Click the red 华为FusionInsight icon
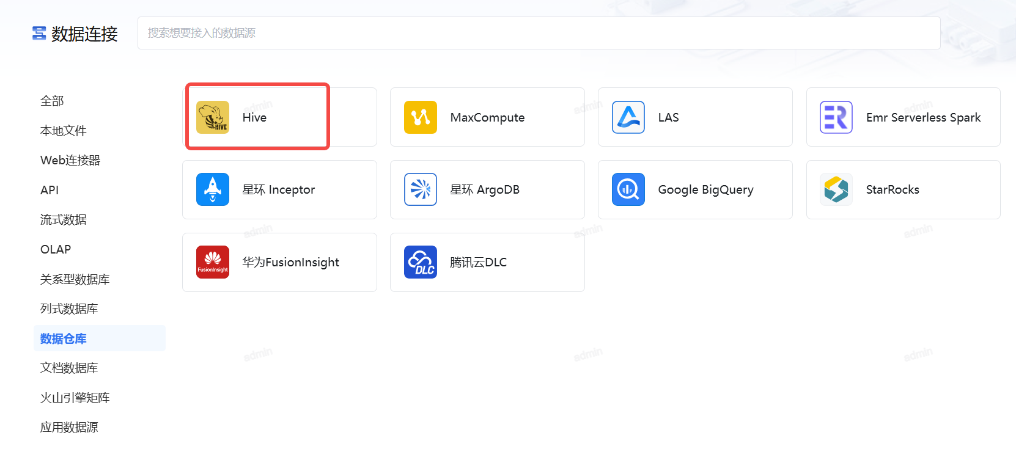 coord(213,262)
